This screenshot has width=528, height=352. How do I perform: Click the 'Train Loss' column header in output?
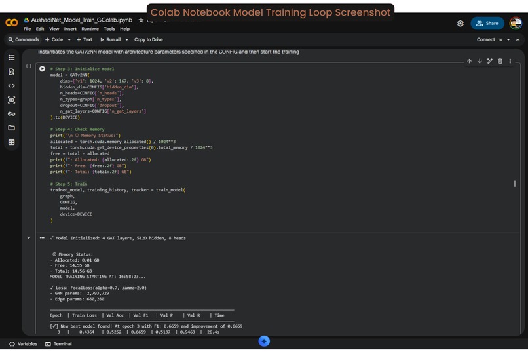point(85,315)
